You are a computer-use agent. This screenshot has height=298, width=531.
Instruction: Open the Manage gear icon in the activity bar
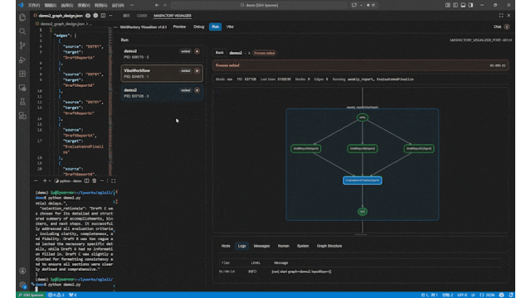tap(22, 285)
